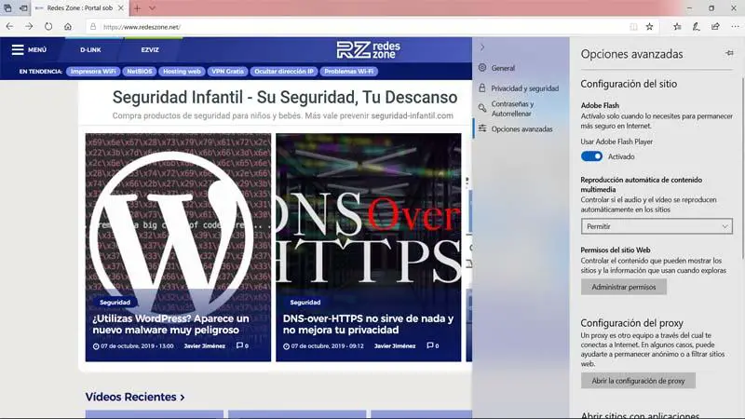Viewport: 745px width, 419px height.
Task: Click Administrar permisos button
Action: point(623,287)
